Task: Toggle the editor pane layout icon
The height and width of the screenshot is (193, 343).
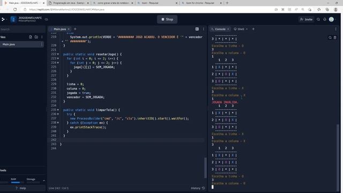Action: click(197, 29)
